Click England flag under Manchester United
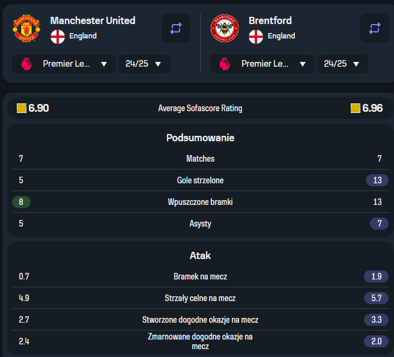This screenshot has height=357, width=394. pyautogui.click(x=58, y=37)
